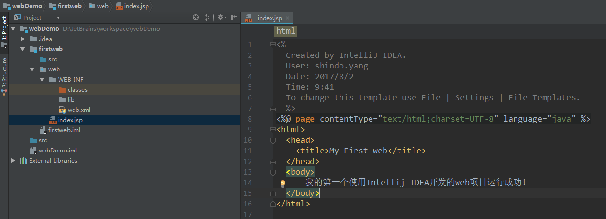Viewport: 606px width, 219px height.
Task: Select the lib folder
Action: pos(71,100)
